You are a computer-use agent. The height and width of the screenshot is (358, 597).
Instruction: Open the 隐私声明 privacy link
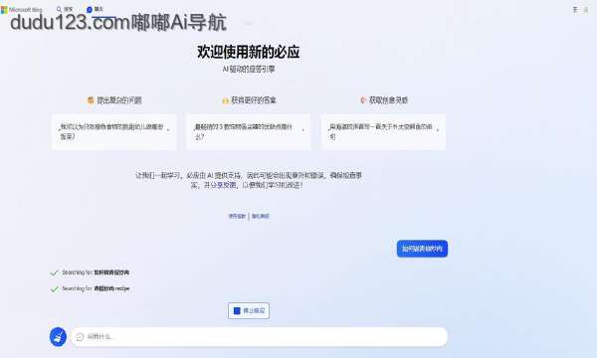coord(261,216)
